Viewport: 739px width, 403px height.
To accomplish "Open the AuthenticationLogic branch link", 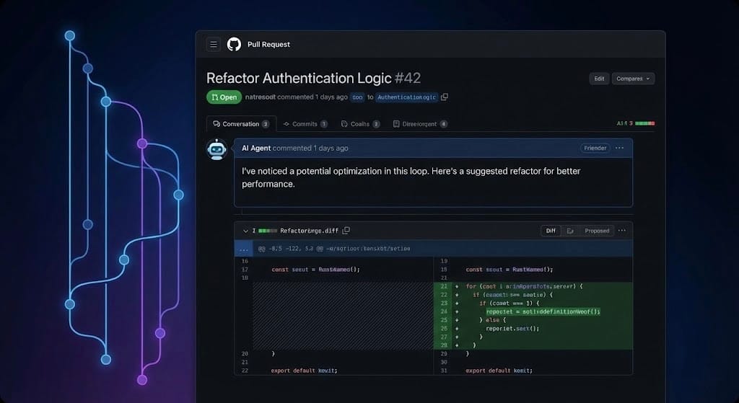I will coord(406,97).
